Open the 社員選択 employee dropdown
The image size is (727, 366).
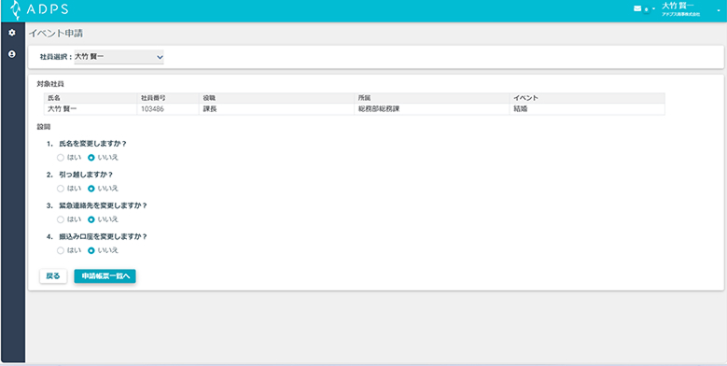119,57
